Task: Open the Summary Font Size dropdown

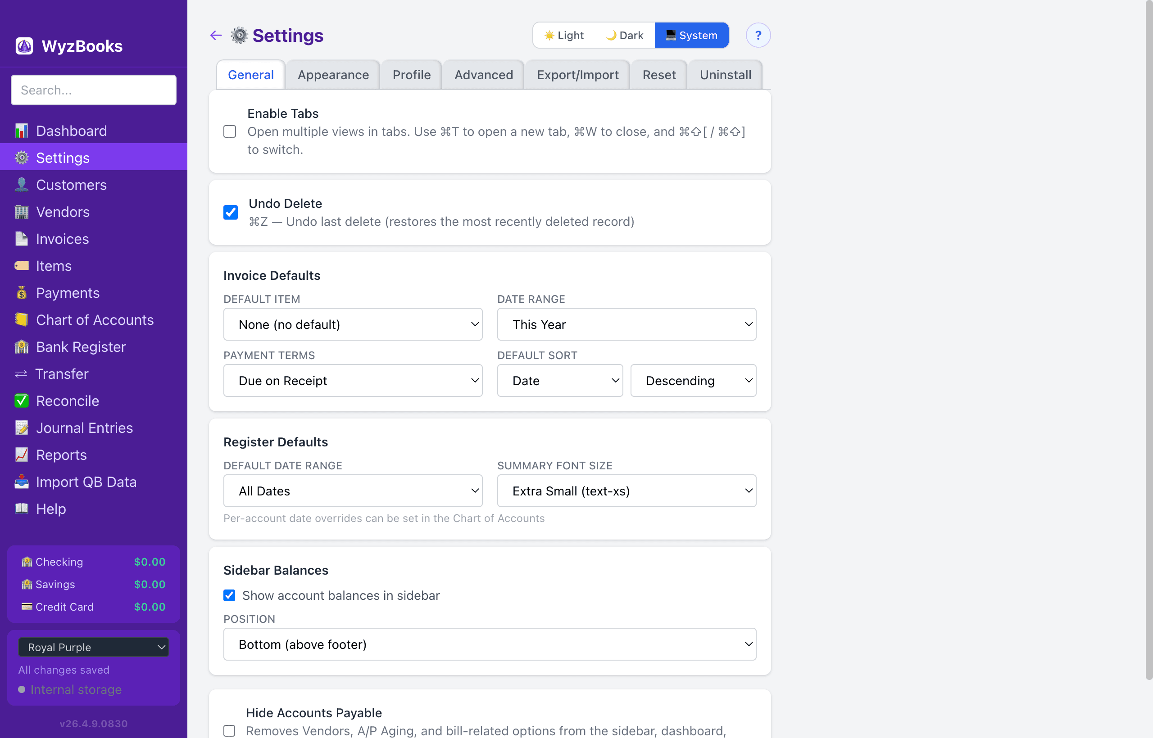Action: [x=626, y=490]
